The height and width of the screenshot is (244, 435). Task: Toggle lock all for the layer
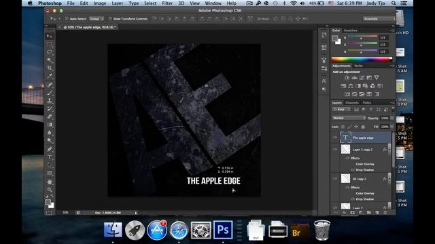click(363, 127)
